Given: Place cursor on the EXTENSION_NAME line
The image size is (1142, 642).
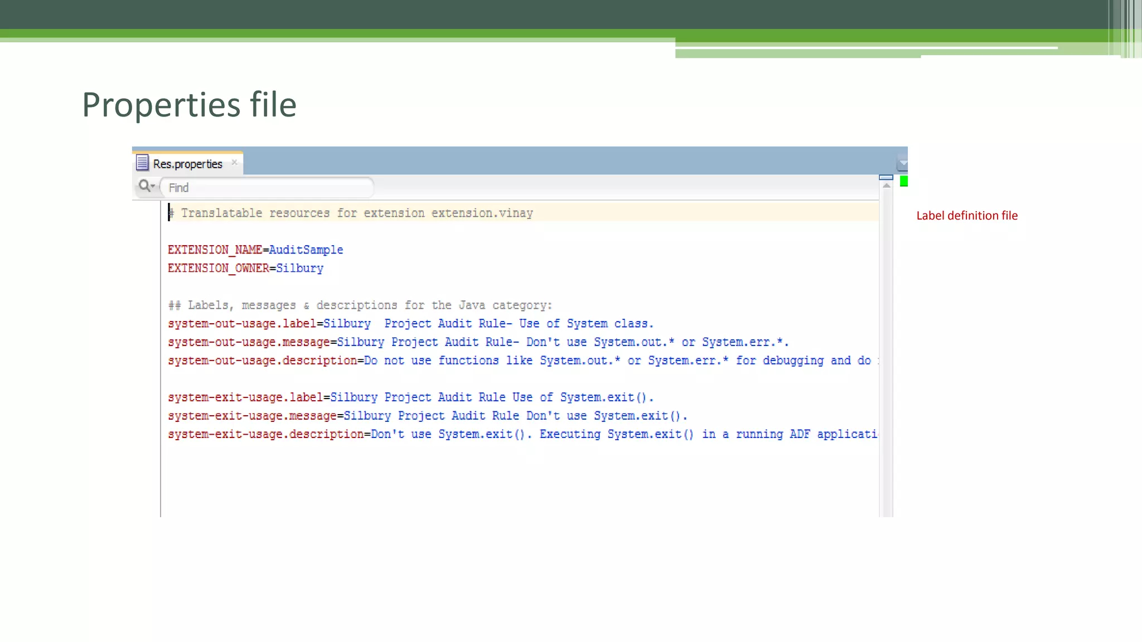Looking at the screenshot, I should (255, 250).
